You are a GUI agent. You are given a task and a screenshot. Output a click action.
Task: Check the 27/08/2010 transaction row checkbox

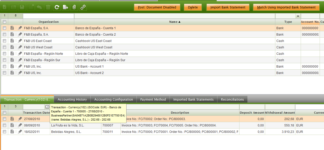coord(4,119)
